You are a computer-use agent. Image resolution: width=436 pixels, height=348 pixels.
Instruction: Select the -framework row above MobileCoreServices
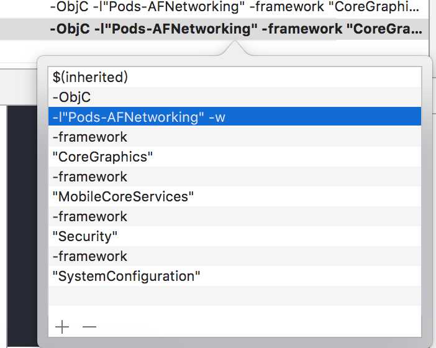(235, 176)
